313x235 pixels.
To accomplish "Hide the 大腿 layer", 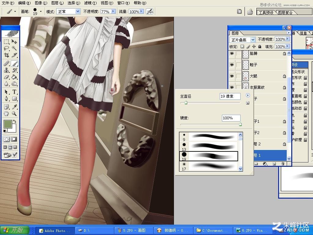I will click(x=232, y=76).
